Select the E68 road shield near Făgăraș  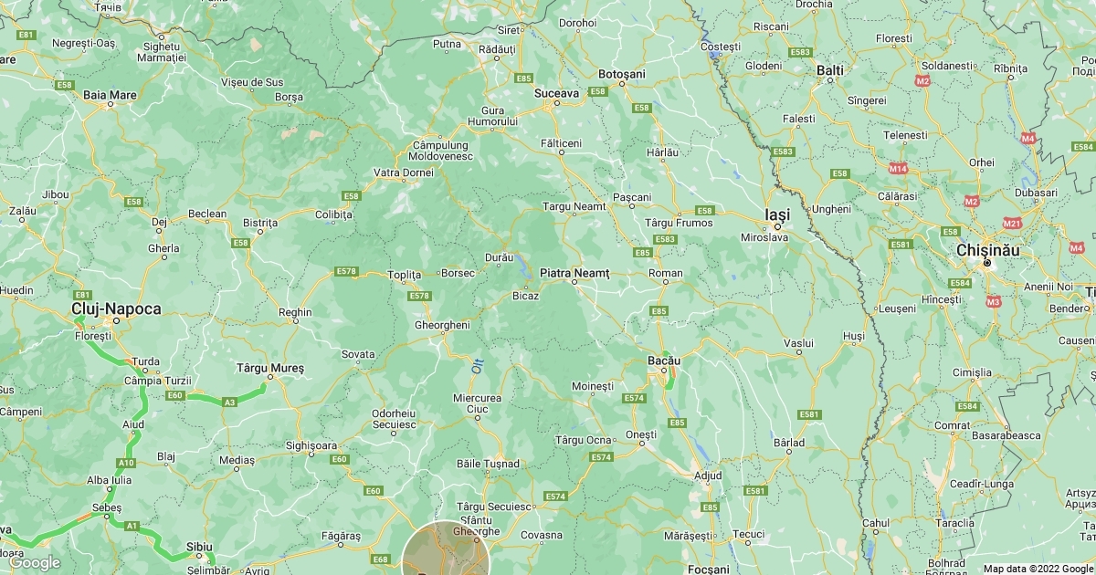[x=380, y=559]
